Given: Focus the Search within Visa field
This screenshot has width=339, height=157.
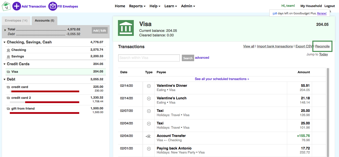Looking at the screenshot, I should click(149, 58).
